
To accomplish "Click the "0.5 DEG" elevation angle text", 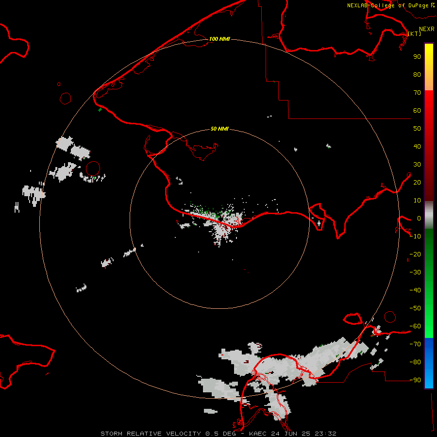I will coord(221,434).
